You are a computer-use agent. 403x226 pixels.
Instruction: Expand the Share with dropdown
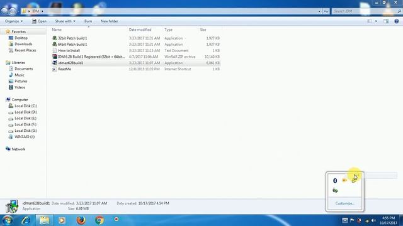[x=65, y=21]
